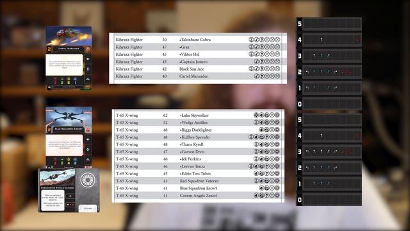Viewport: 410px width, 231px height.
Task: Open the Blue Squadron Escort card artwork
Action: (69, 117)
